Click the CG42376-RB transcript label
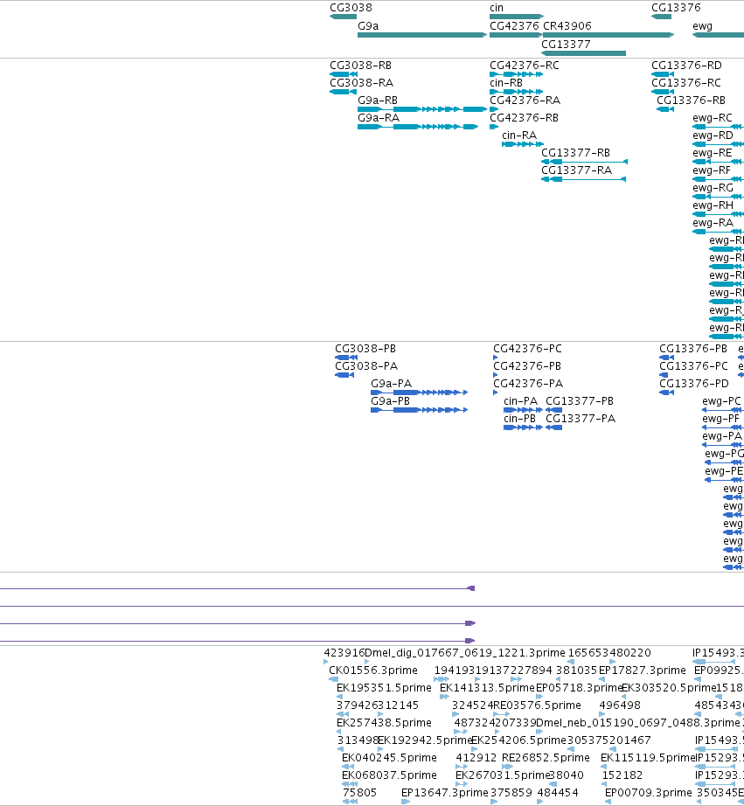This screenshot has height=806, width=744. pos(524,118)
